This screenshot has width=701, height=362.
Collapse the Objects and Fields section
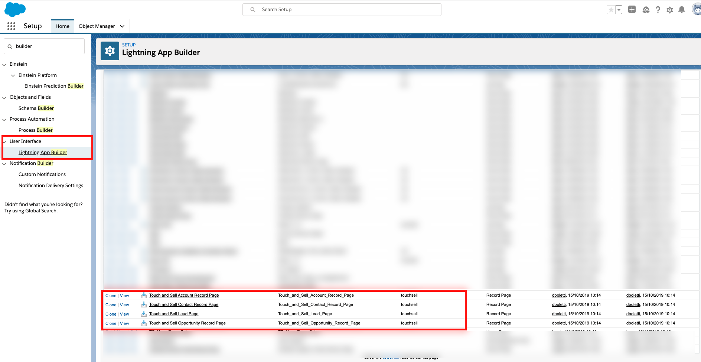coord(4,98)
